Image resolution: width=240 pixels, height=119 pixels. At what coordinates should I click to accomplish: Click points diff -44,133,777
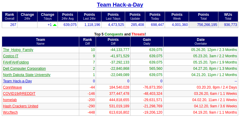(119, 50)
